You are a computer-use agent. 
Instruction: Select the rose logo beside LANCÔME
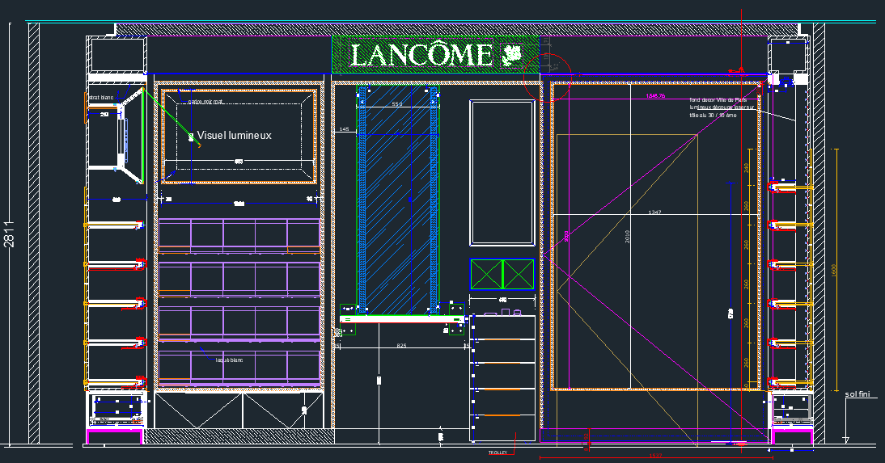(510, 55)
